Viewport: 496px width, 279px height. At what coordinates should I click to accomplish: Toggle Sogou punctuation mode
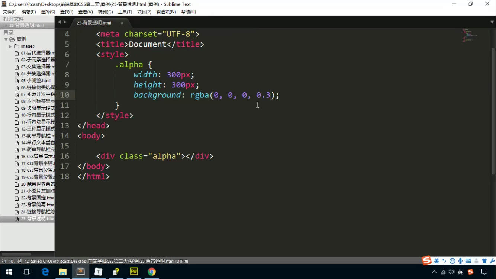pos(444,261)
